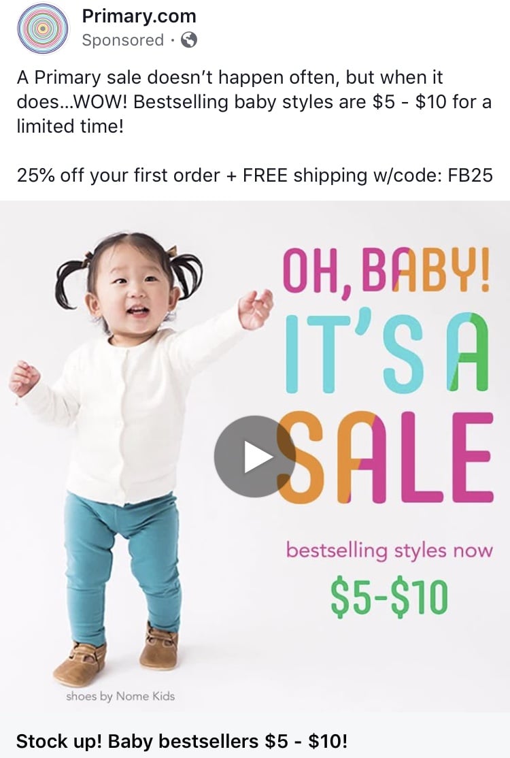Screen dimensions: 510x758
Task: Click the FB25 promo code text
Action: 470,175
